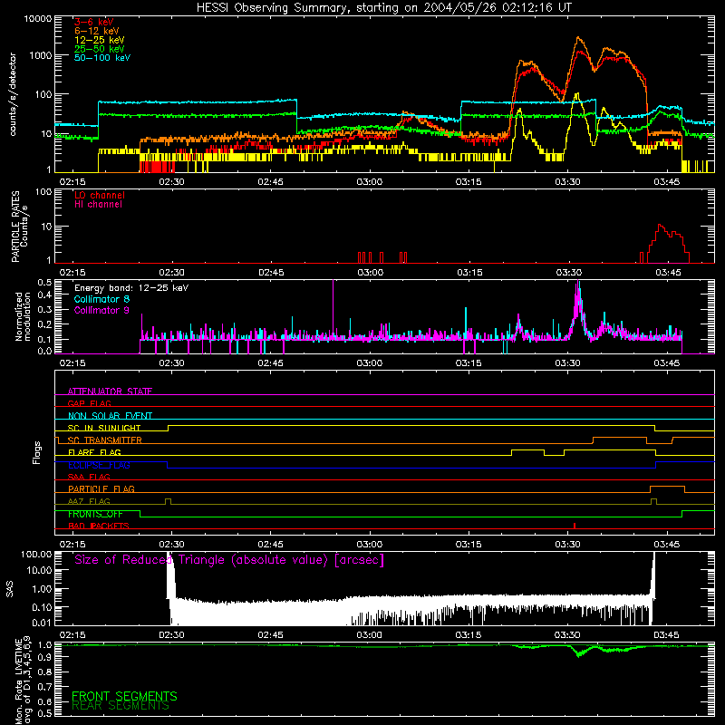Viewport: 725px width, 725px height.
Task: Click '03:00' under the count-rate plot
Action: tap(370, 182)
